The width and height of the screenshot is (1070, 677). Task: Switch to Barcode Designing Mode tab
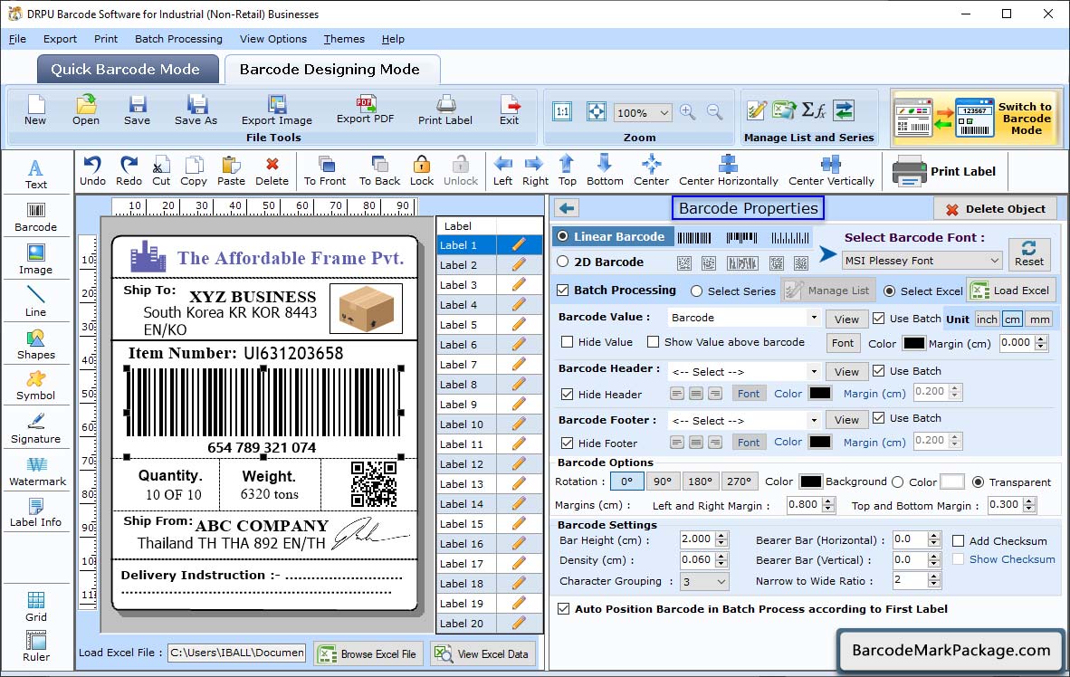coord(330,70)
